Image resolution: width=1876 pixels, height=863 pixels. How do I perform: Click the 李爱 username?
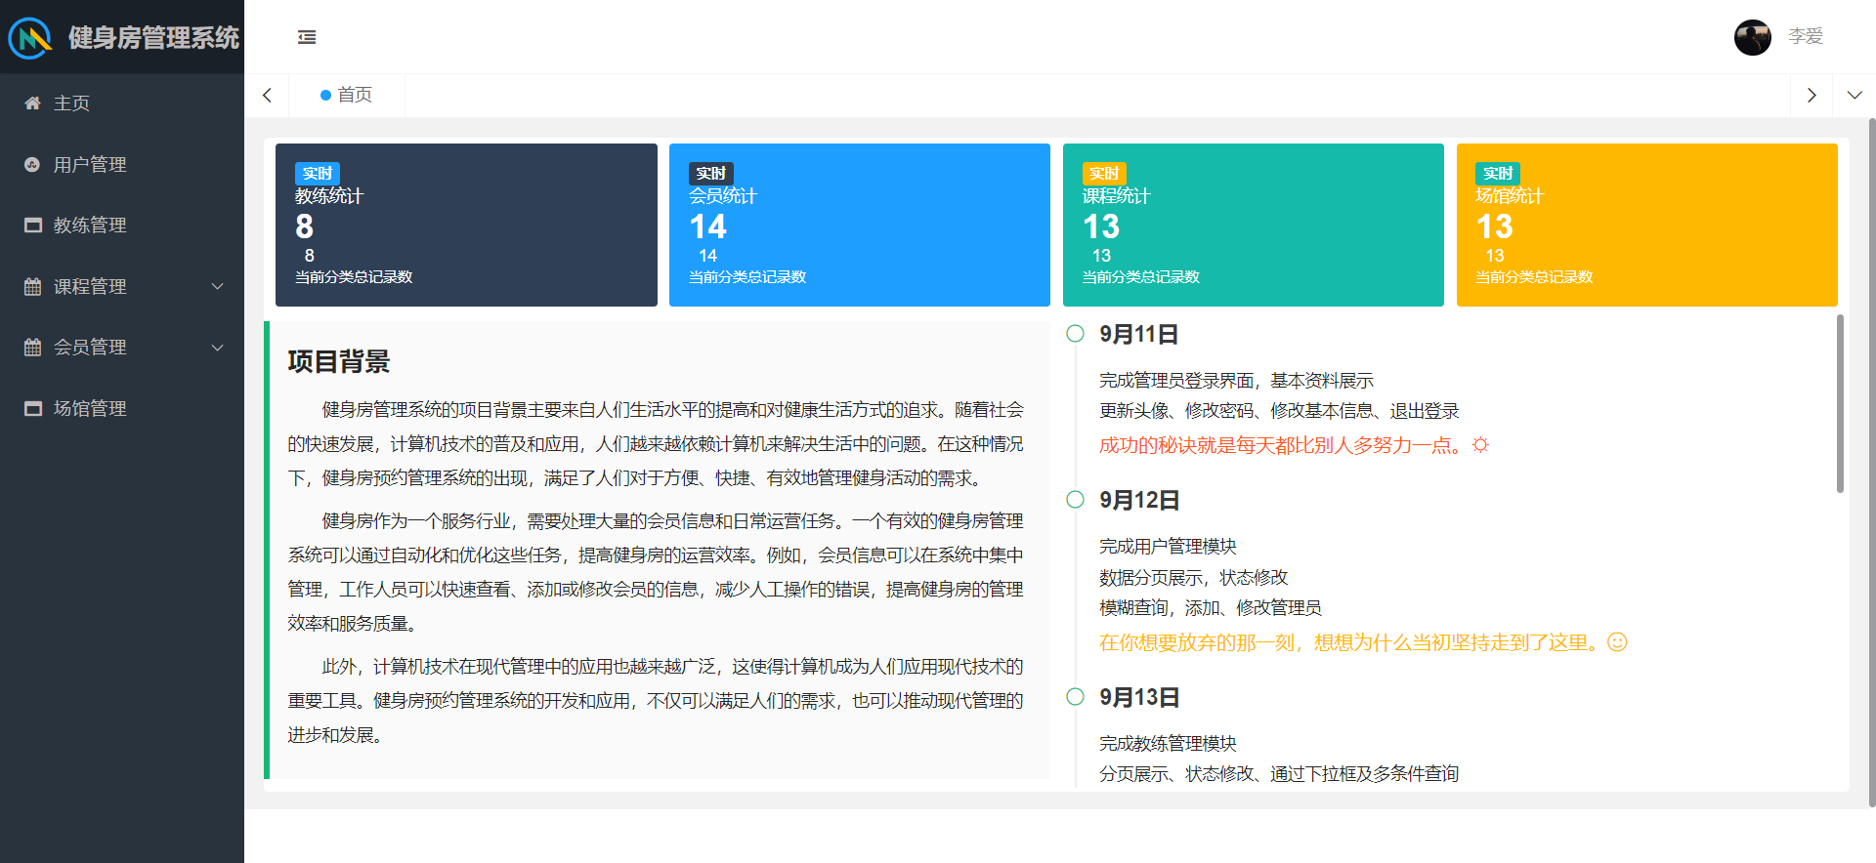pyautogui.click(x=1806, y=36)
